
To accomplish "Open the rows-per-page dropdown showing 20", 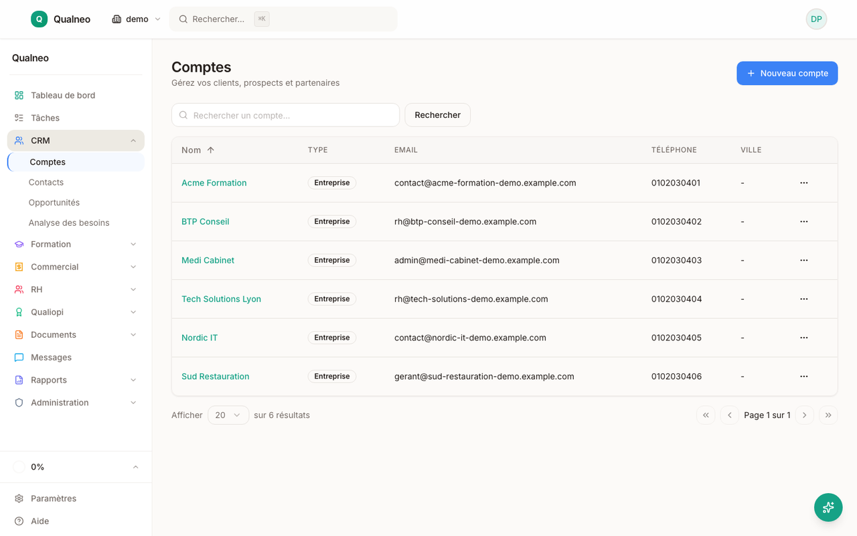I will point(228,415).
